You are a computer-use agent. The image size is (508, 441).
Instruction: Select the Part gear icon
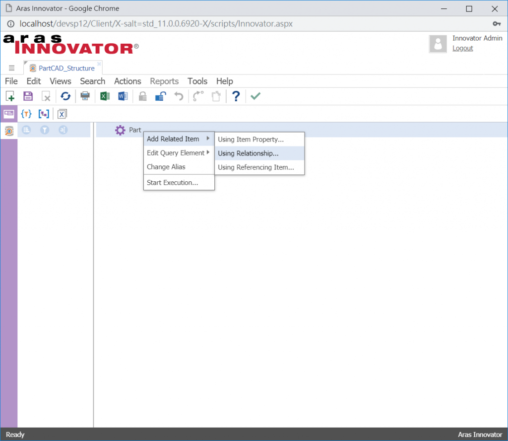click(120, 130)
